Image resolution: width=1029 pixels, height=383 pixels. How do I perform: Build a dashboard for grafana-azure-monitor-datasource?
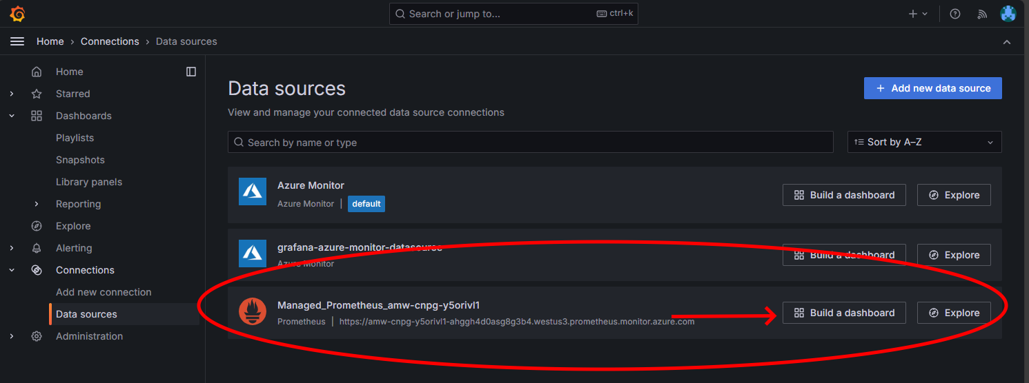pos(844,255)
